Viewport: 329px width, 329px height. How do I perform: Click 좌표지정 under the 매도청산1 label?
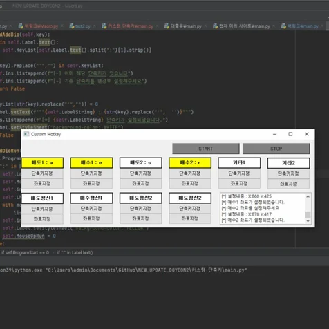42,219
